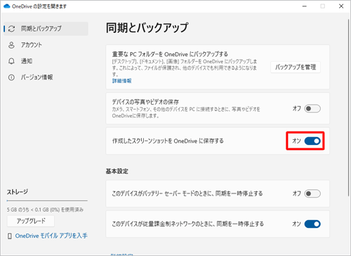Click the 5 GB storage usage text
Image resolution: width=351 pixels, height=256 pixels.
tap(45, 210)
